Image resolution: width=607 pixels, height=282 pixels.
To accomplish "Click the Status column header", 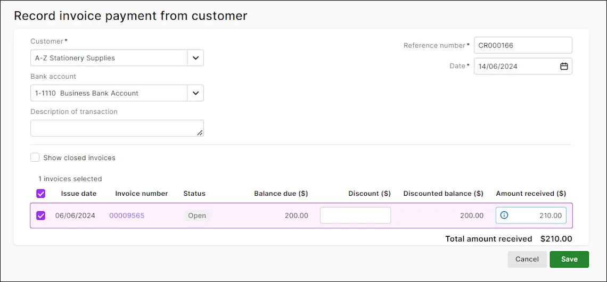I will click(x=194, y=194).
